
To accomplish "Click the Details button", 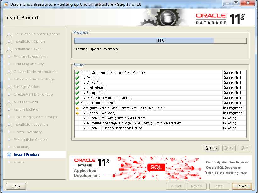I will point(211,148).
